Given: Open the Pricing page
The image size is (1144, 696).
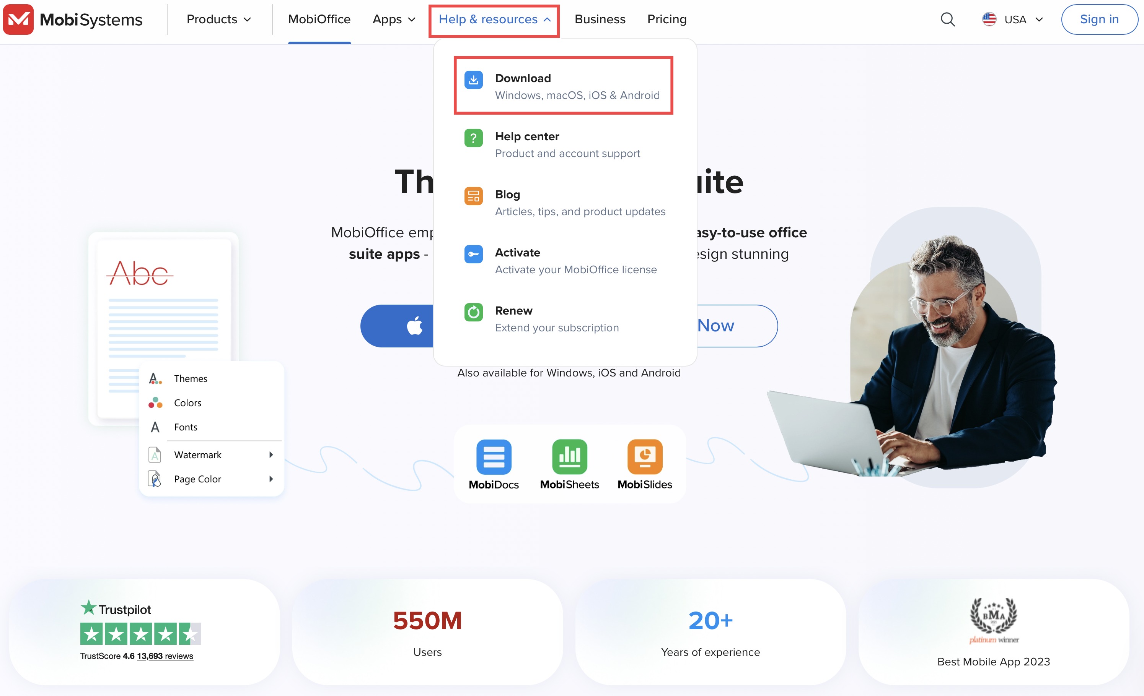Looking at the screenshot, I should (x=667, y=19).
